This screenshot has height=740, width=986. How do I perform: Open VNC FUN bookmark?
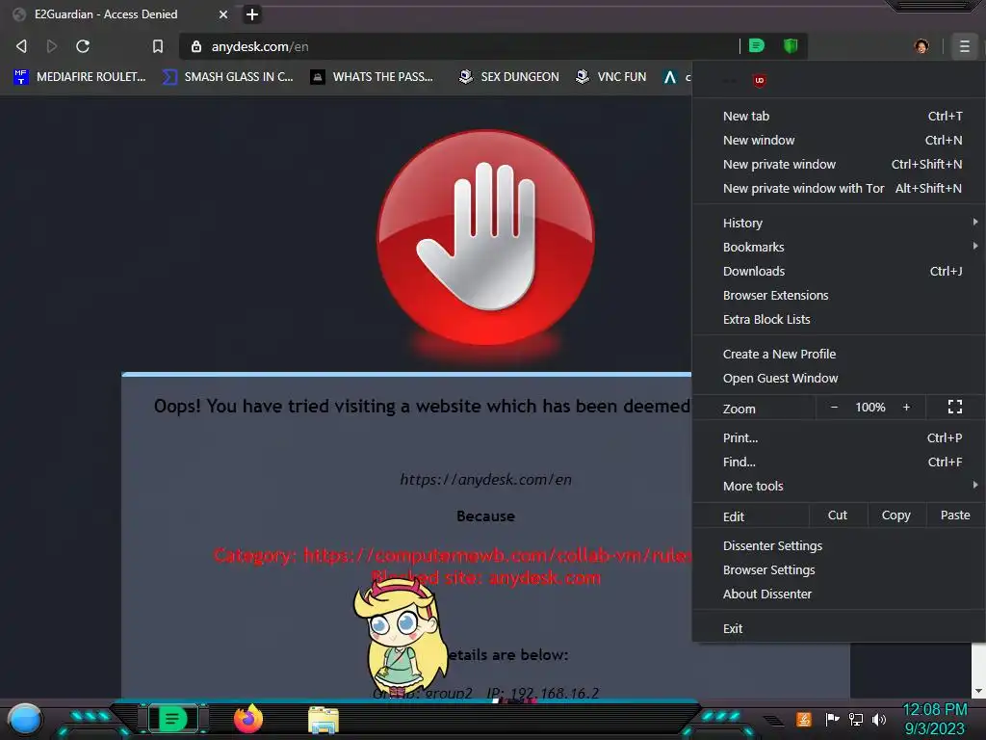(x=611, y=77)
